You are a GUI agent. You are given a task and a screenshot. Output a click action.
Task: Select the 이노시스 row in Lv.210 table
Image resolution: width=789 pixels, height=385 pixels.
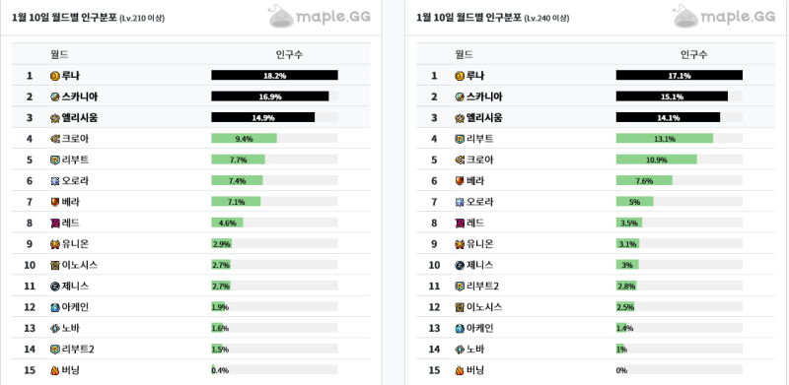(x=190, y=266)
